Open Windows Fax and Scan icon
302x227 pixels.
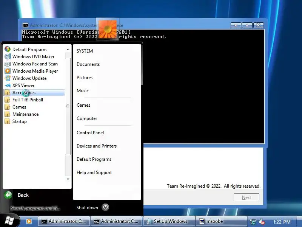(7, 64)
